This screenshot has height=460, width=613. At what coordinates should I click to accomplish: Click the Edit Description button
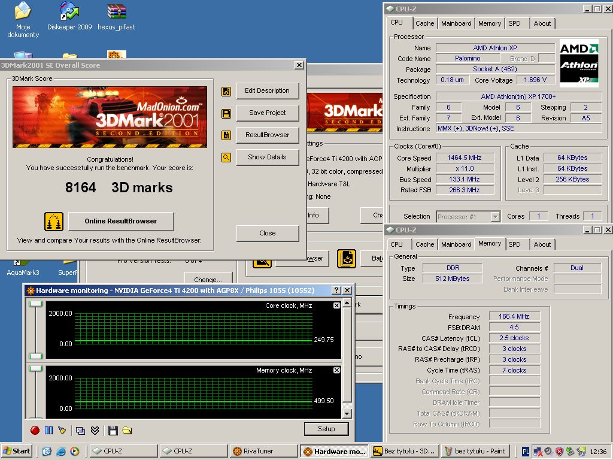(x=268, y=91)
